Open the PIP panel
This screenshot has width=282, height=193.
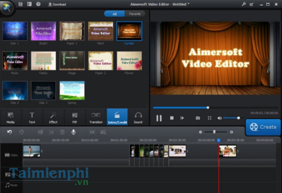(74, 117)
